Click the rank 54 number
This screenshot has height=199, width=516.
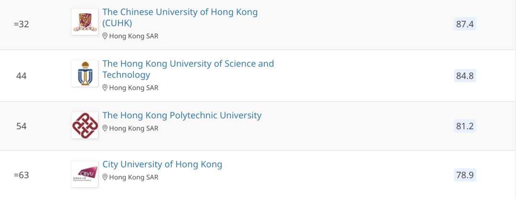(21, 126)
